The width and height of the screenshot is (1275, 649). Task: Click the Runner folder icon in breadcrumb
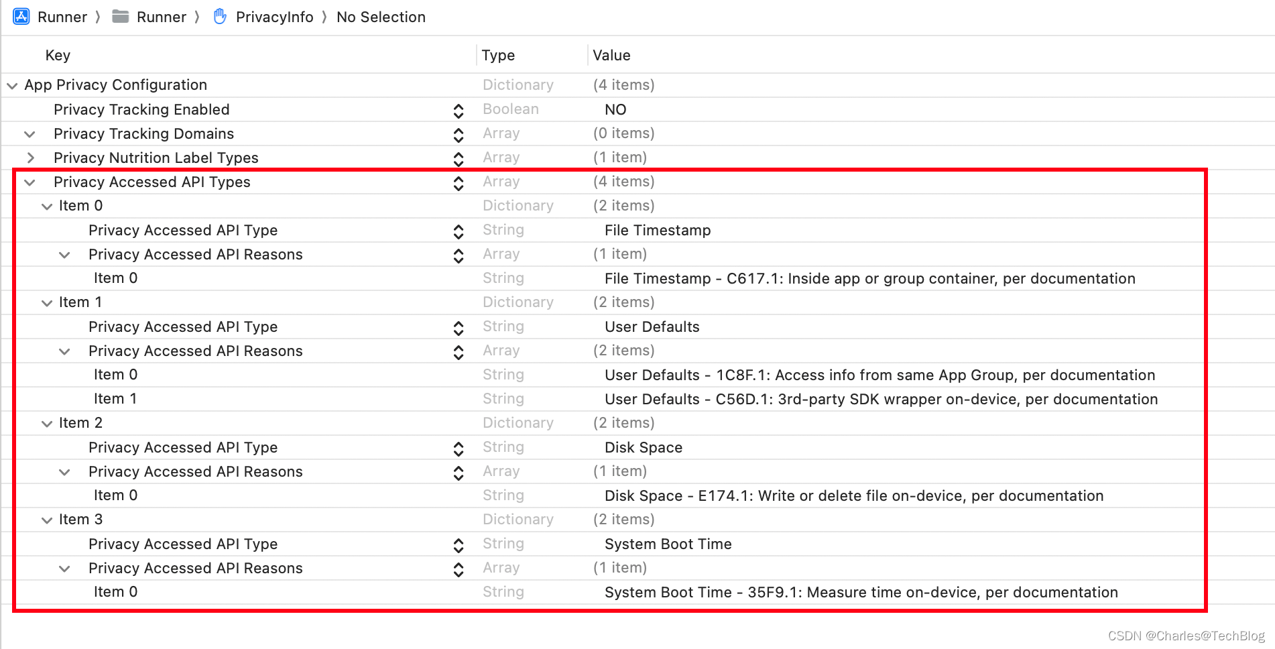(121, 17)
